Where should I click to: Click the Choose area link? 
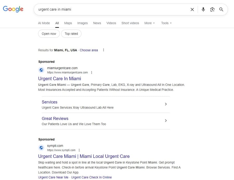click(x=89, y=50)
